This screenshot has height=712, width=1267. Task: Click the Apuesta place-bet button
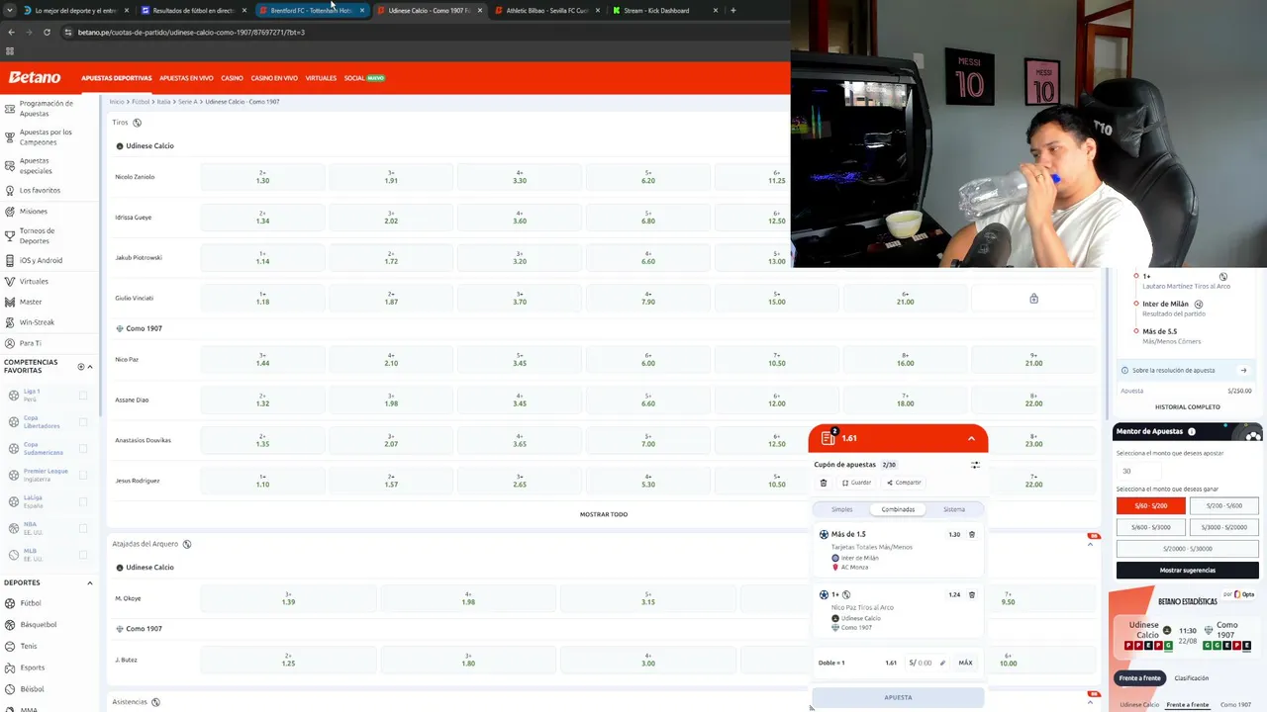898,697
